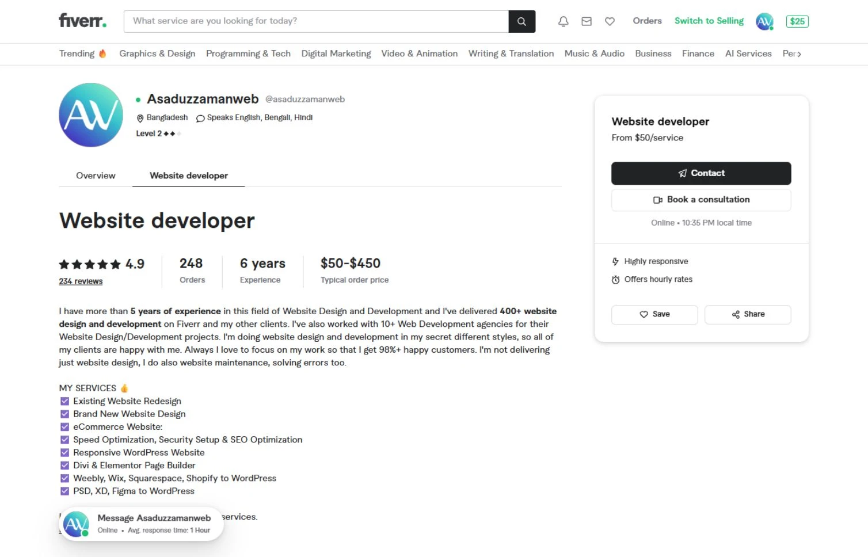
Task: Click the hourly rates clock icon
Action: [615, 280]
